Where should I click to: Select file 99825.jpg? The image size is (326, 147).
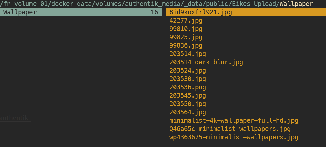pyautogui.click(x=186, y=37)
